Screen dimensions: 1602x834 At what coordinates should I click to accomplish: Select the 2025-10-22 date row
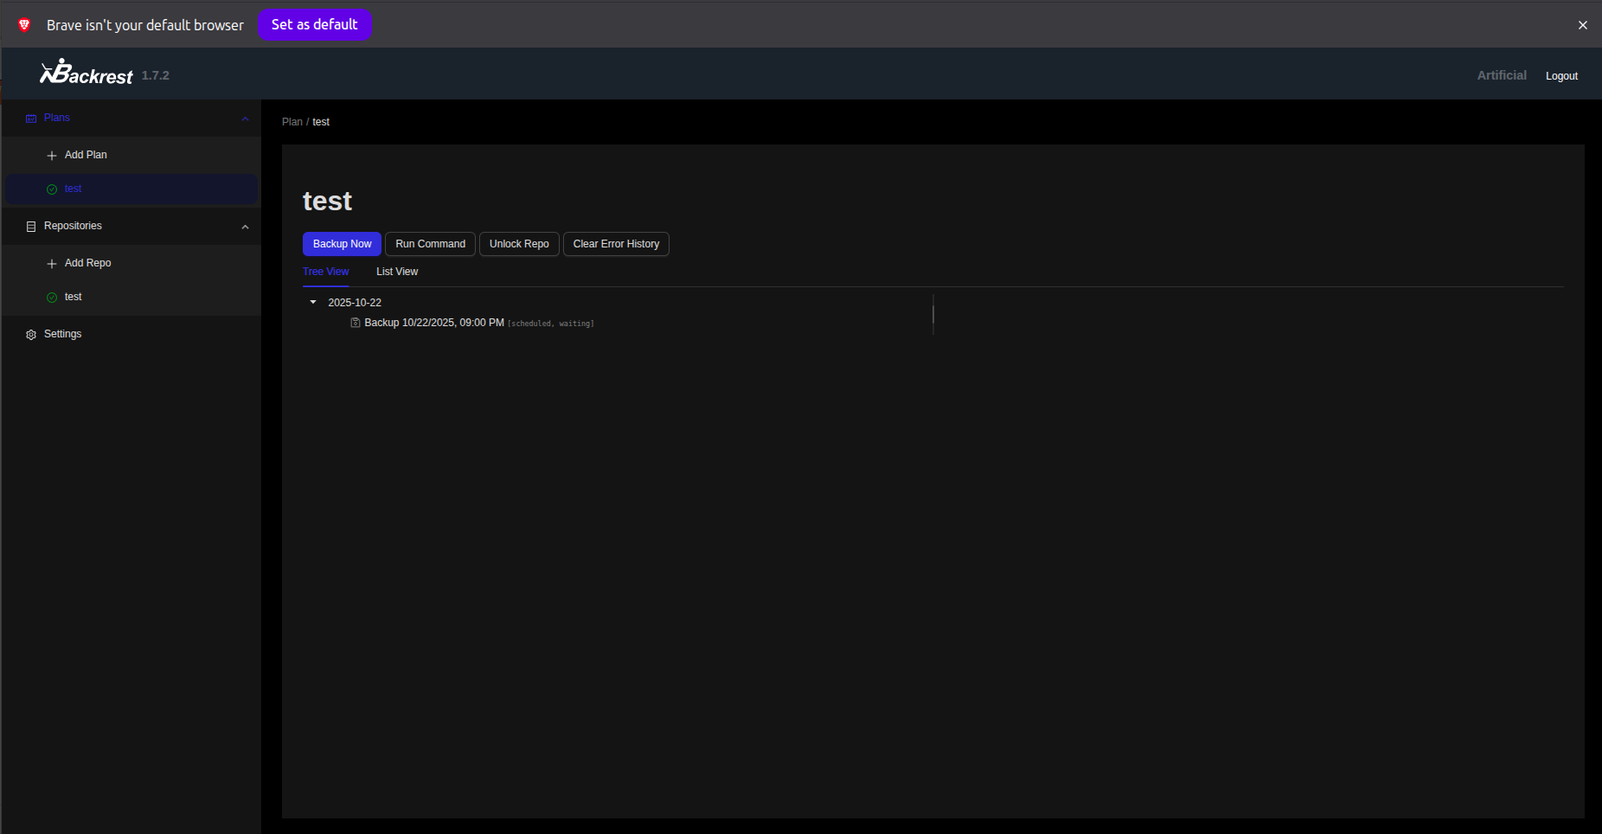click(355, 303)
